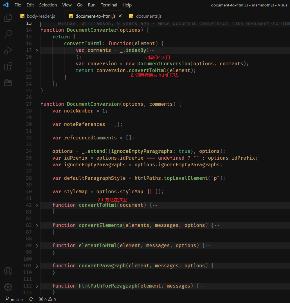
Task: Open Run and Debug view
Action: point(8,50)
